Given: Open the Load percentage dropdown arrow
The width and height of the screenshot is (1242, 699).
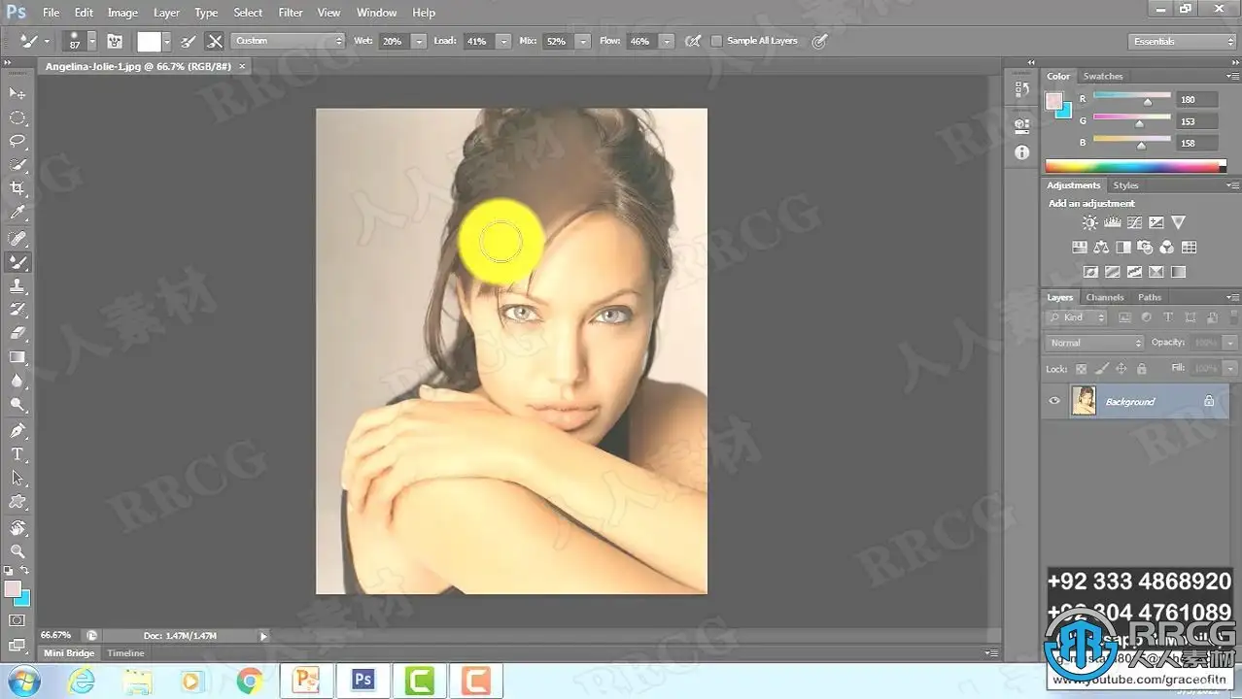Looking at the screenshot, I should click(x=503, y=41).
